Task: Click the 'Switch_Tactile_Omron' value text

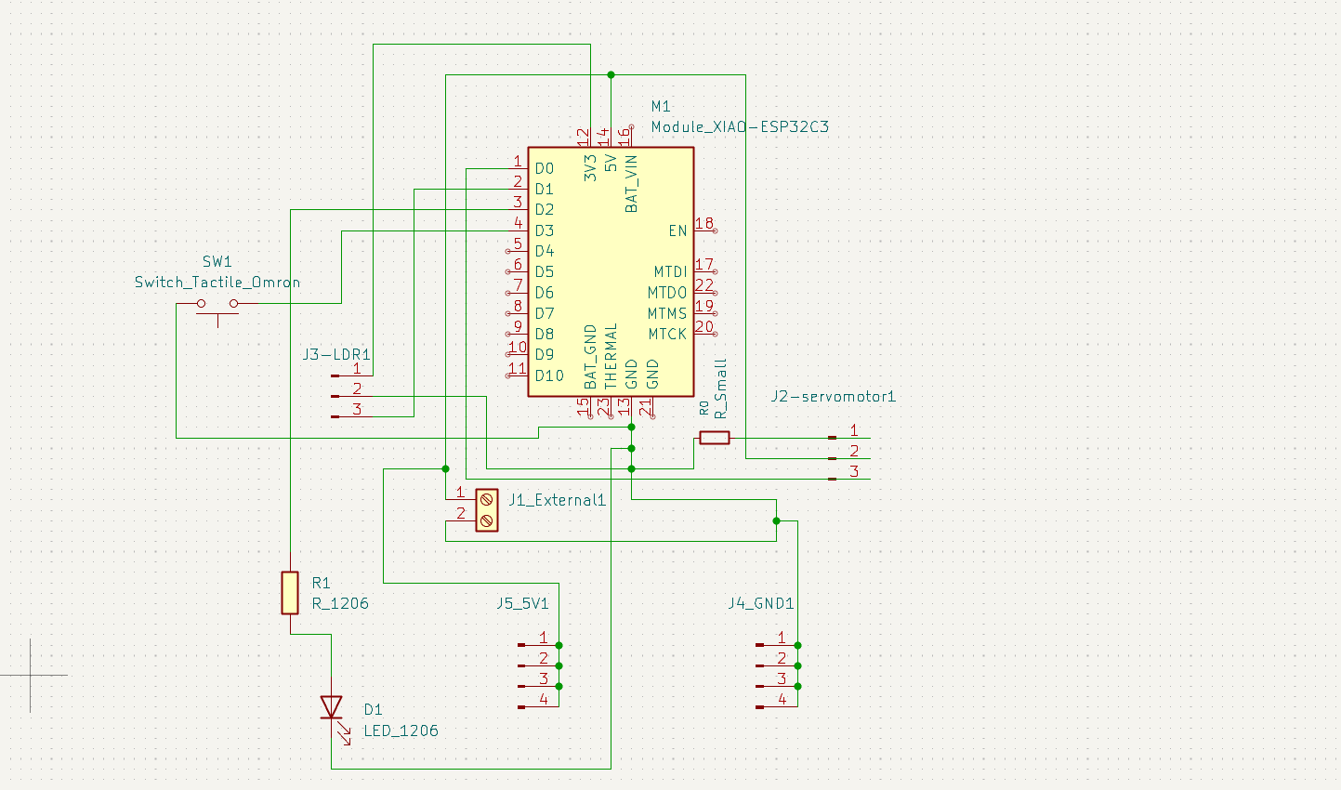Action: [217, 283]
